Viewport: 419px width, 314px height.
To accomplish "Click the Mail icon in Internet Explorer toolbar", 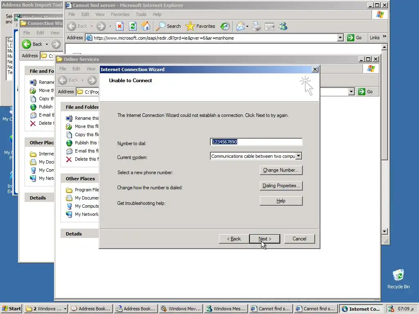I will (x=240, y=26).
